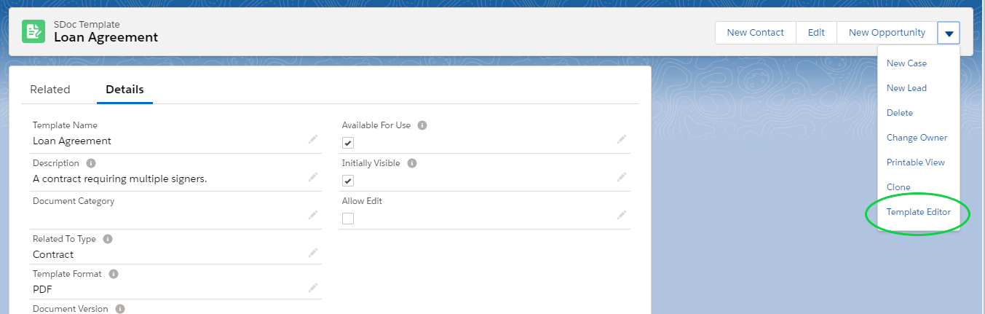
Task: Open Template Editor from the dropdown menu
Action: (x=918, y=212)
